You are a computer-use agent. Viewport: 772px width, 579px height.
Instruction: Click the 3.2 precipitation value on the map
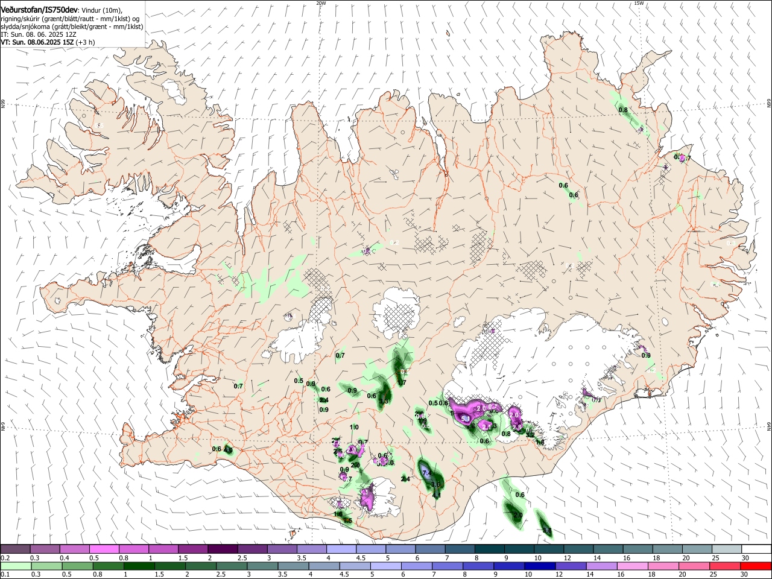point(530,434)
